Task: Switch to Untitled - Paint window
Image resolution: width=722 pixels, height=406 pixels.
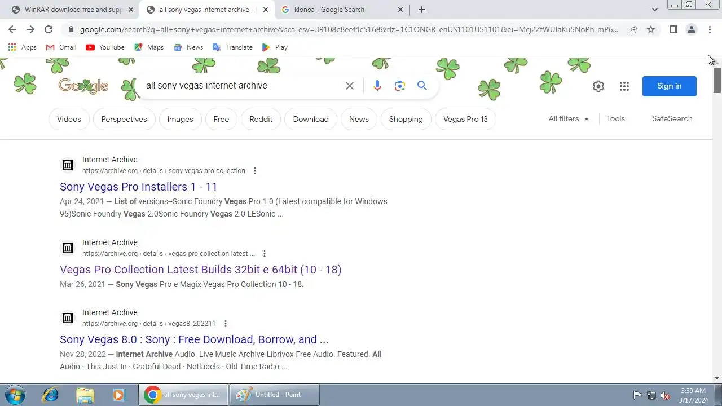Action: pos(275,395)
